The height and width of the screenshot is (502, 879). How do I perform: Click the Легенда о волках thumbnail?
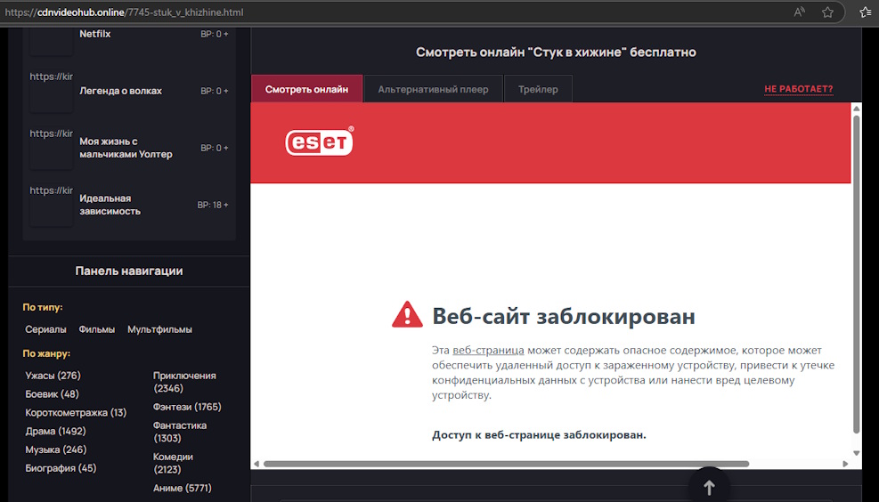[51, 92]
